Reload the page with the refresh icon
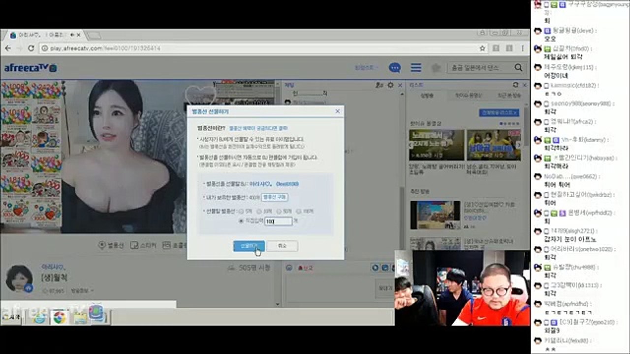 click(31, 48)
